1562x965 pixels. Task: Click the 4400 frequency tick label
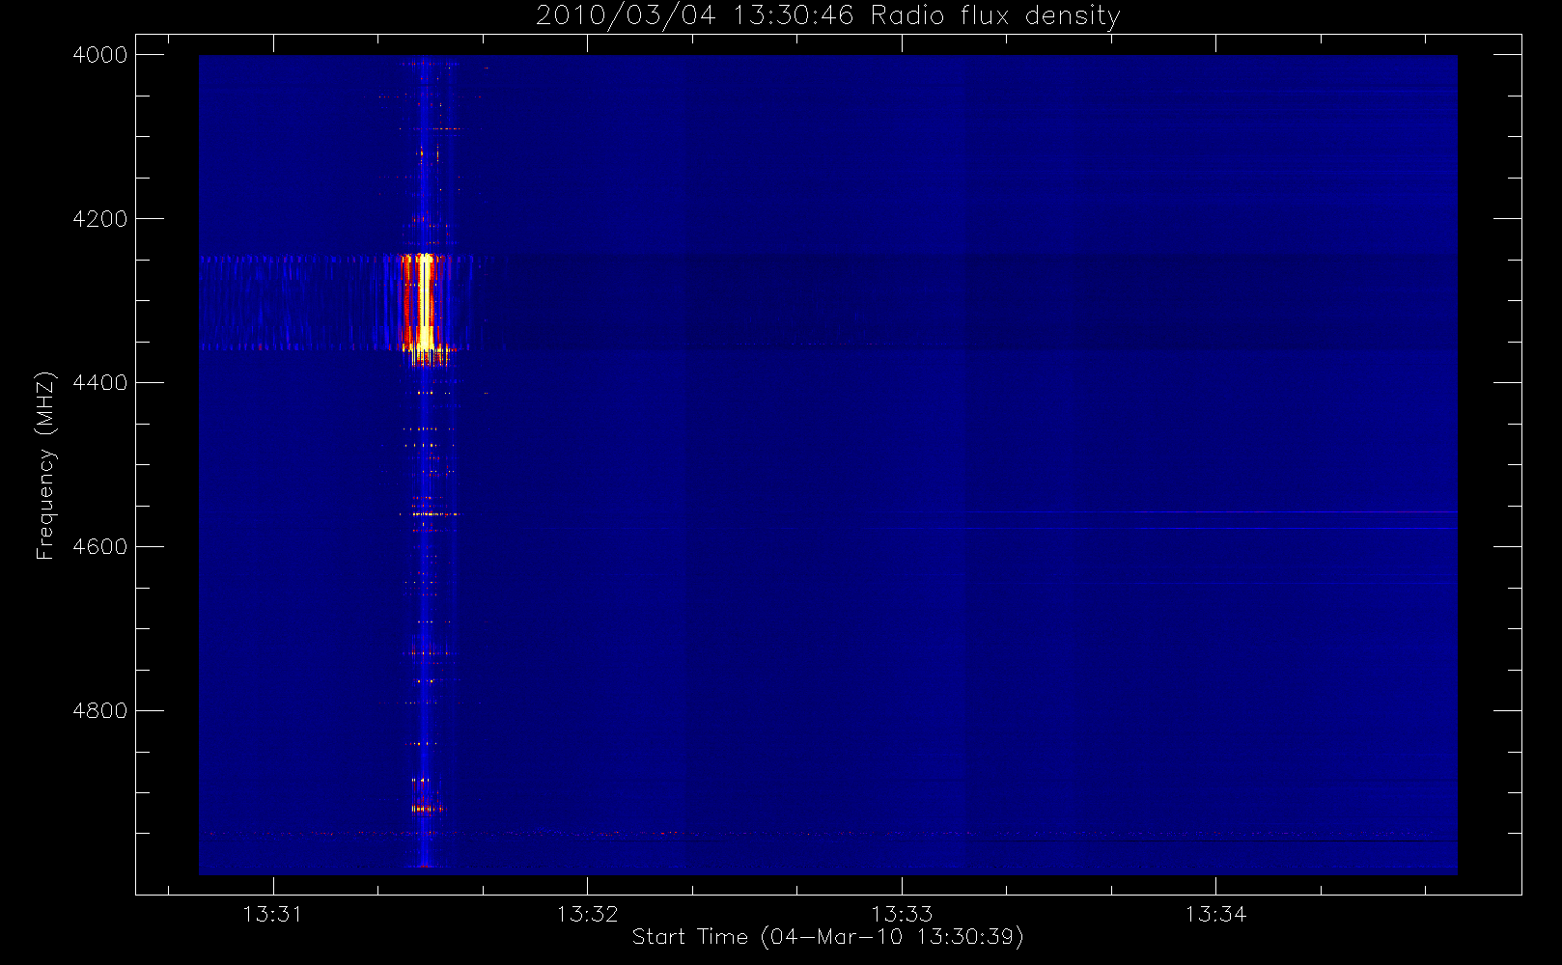tap(100, 383)
